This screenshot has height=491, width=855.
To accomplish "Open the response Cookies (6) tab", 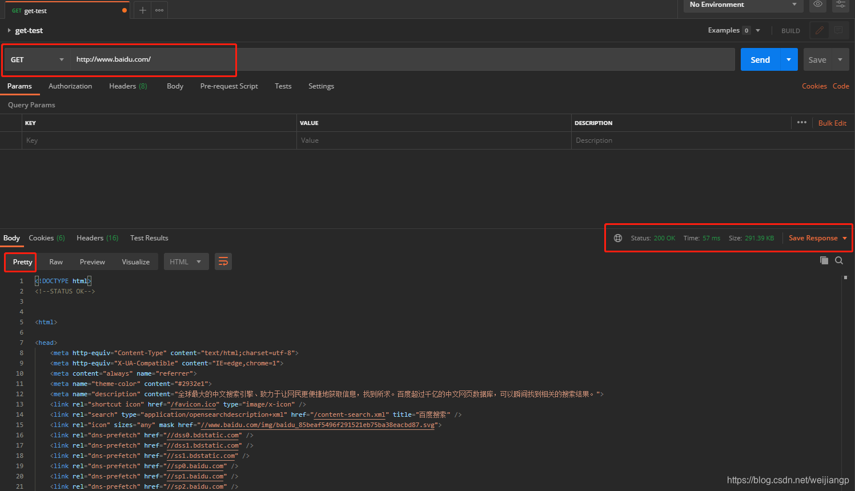I will click(47, 238).
